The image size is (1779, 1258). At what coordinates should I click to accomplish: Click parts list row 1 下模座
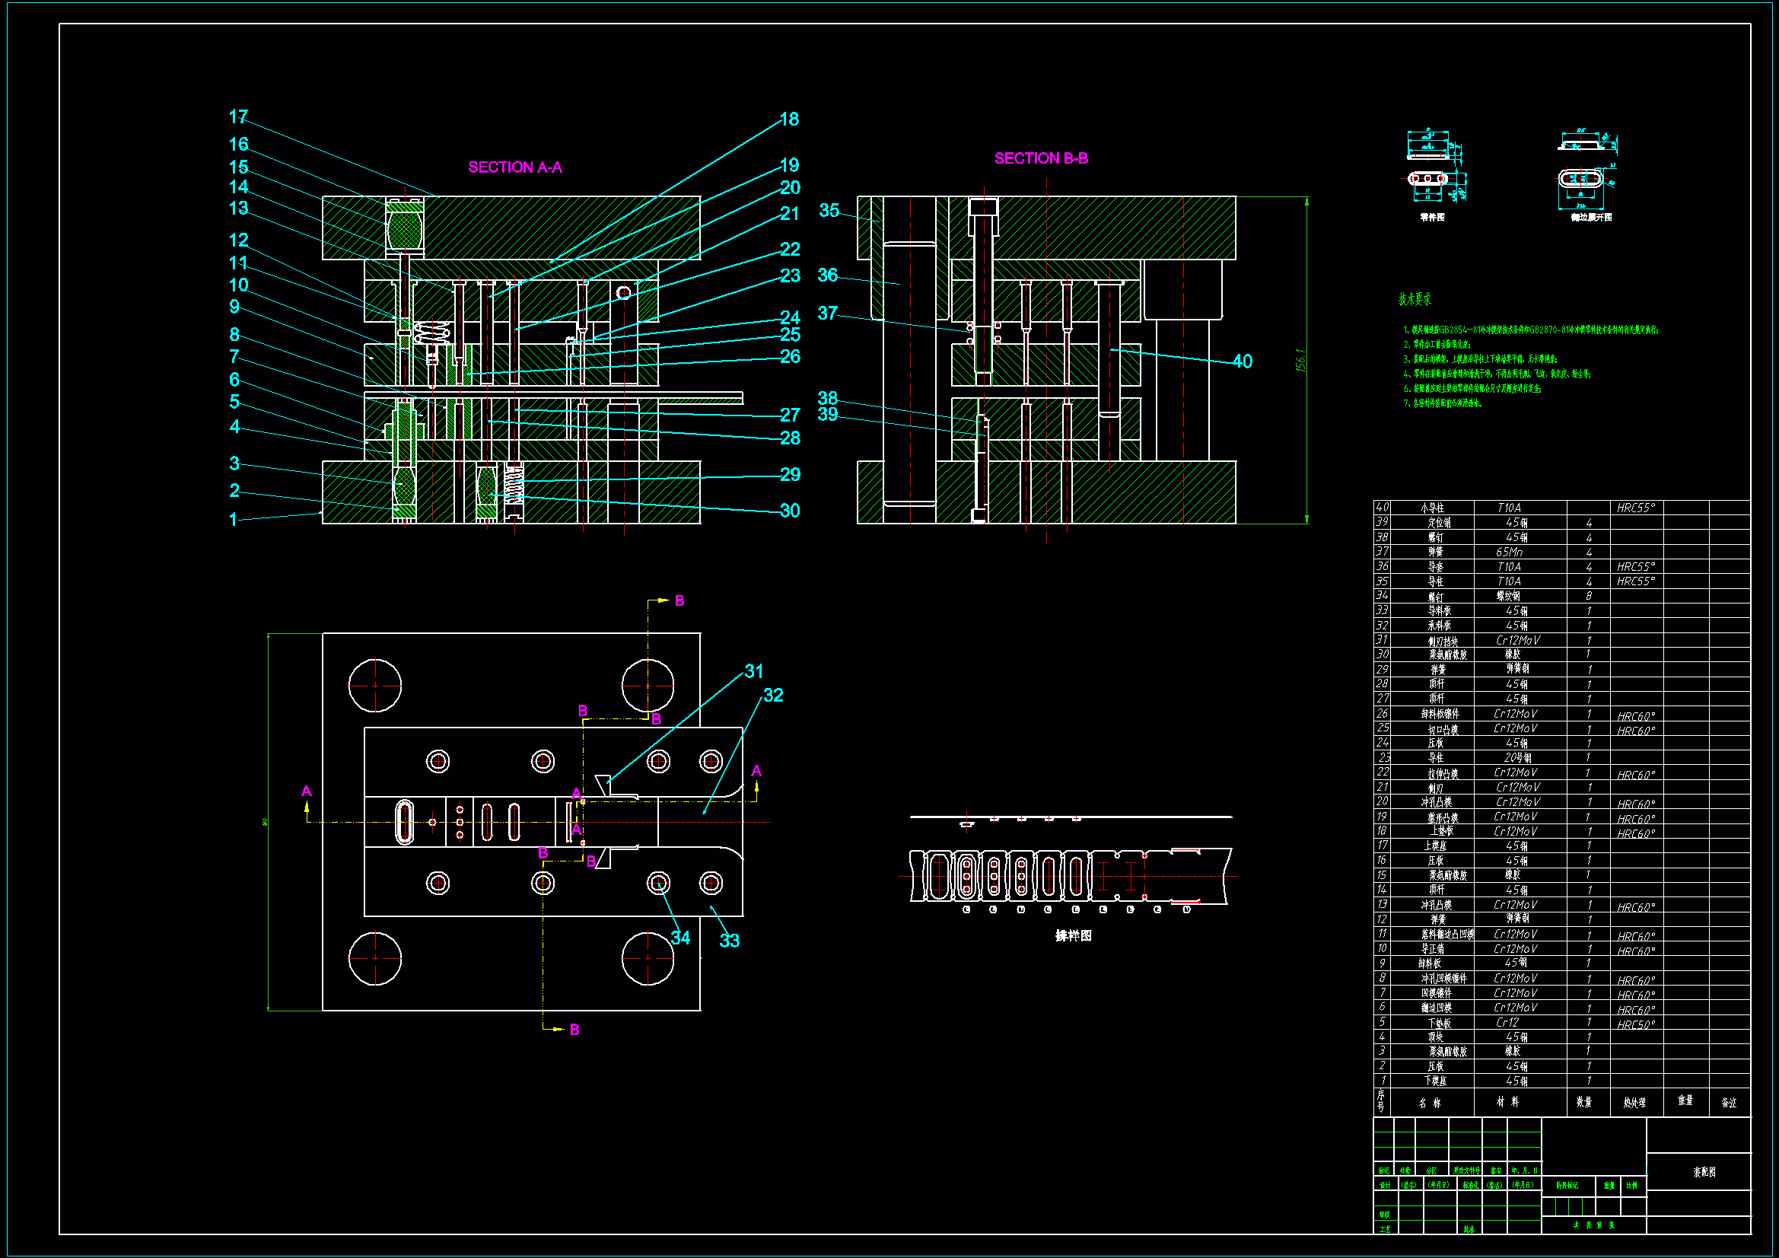(x=1435, y=1081)
